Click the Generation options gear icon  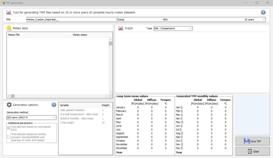point(9,105)
